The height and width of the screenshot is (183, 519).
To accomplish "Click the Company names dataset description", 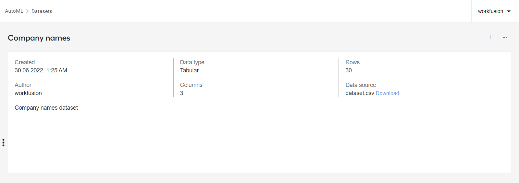I will click(46, 108).
